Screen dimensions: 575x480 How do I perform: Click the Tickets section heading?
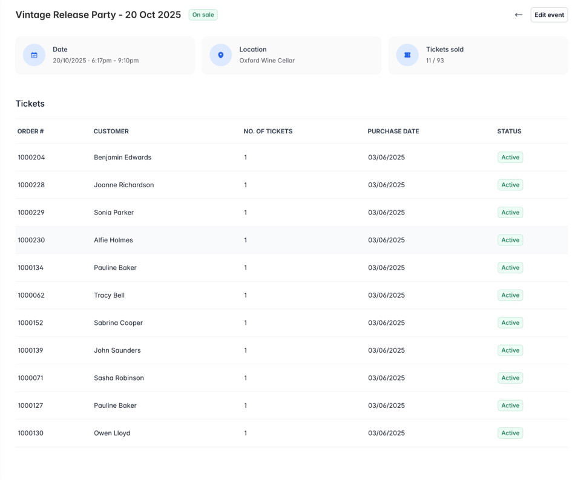[x=30, y=104]
